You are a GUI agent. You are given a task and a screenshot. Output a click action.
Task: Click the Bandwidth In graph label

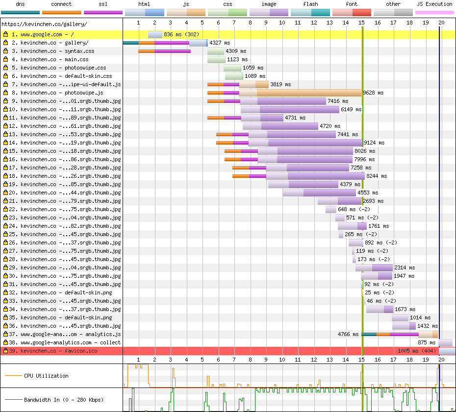coord(64,400)
